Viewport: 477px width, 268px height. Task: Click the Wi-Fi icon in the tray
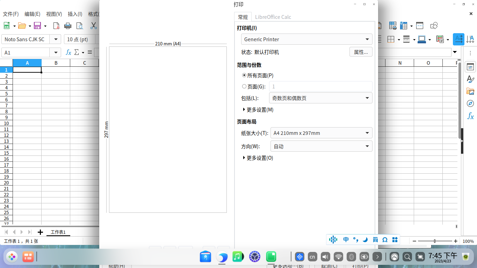click(338, 257)
